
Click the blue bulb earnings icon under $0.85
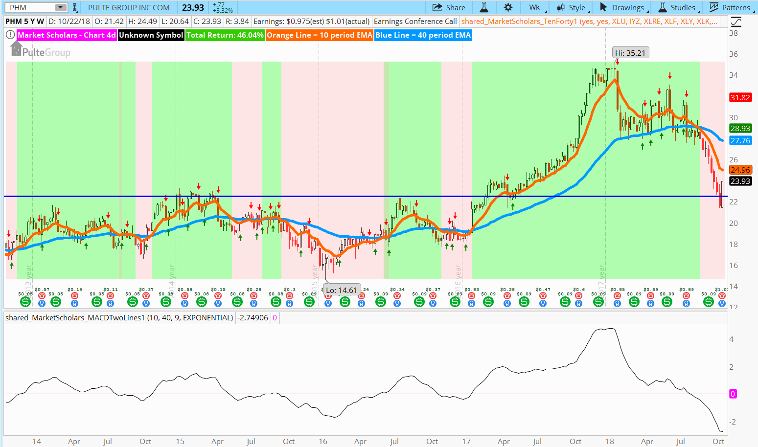pos(618,303)
